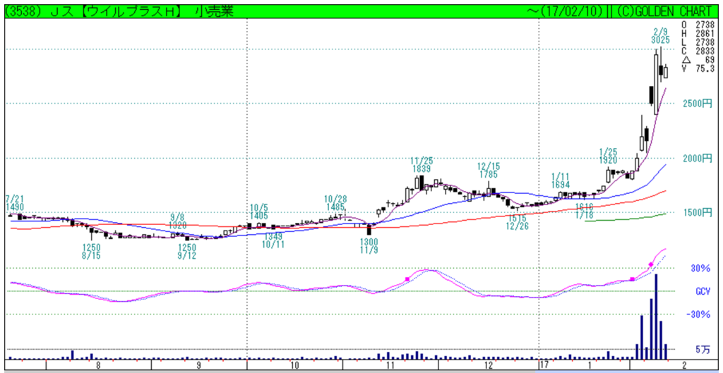Click the 10/28 1485 high label

coord(335,202)
